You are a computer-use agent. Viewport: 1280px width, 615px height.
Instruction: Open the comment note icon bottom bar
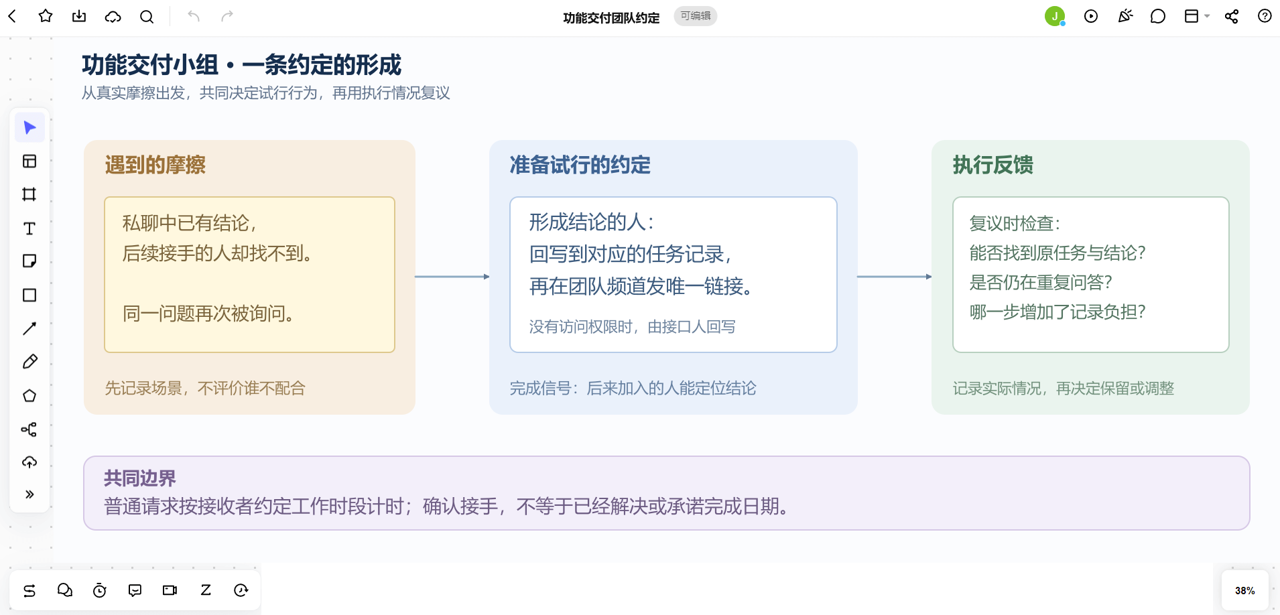click(135, 590)
